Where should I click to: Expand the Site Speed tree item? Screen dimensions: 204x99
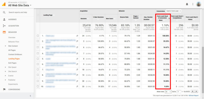tap(5, 67)
